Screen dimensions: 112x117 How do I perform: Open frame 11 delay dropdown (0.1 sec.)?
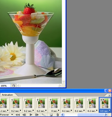pos(80,111)
